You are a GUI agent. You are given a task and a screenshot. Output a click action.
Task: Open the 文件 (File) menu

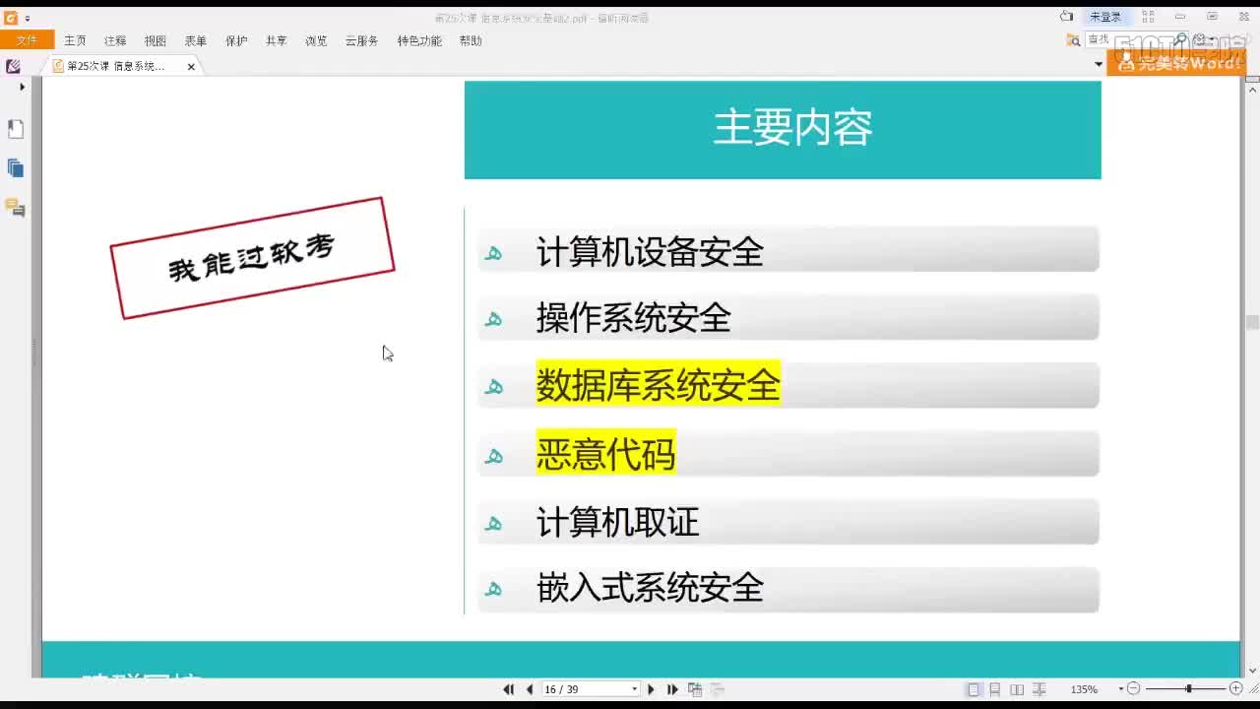pyautogui.click(x=27, y=40)
